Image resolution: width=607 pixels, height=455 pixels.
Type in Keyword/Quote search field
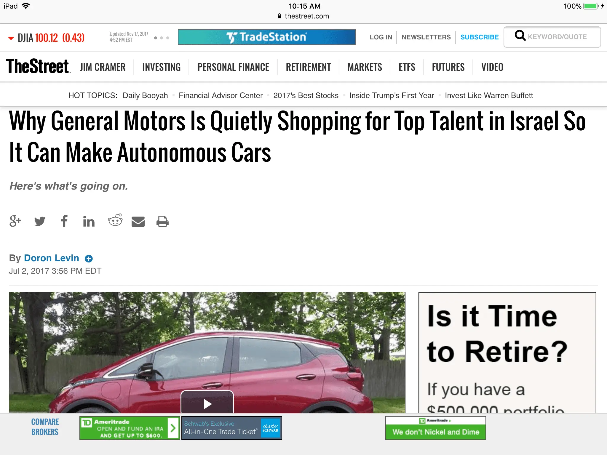coord(557,37)
